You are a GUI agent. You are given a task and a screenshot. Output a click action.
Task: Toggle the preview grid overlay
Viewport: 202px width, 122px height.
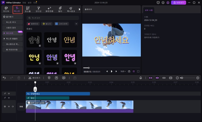coord(134,71)
